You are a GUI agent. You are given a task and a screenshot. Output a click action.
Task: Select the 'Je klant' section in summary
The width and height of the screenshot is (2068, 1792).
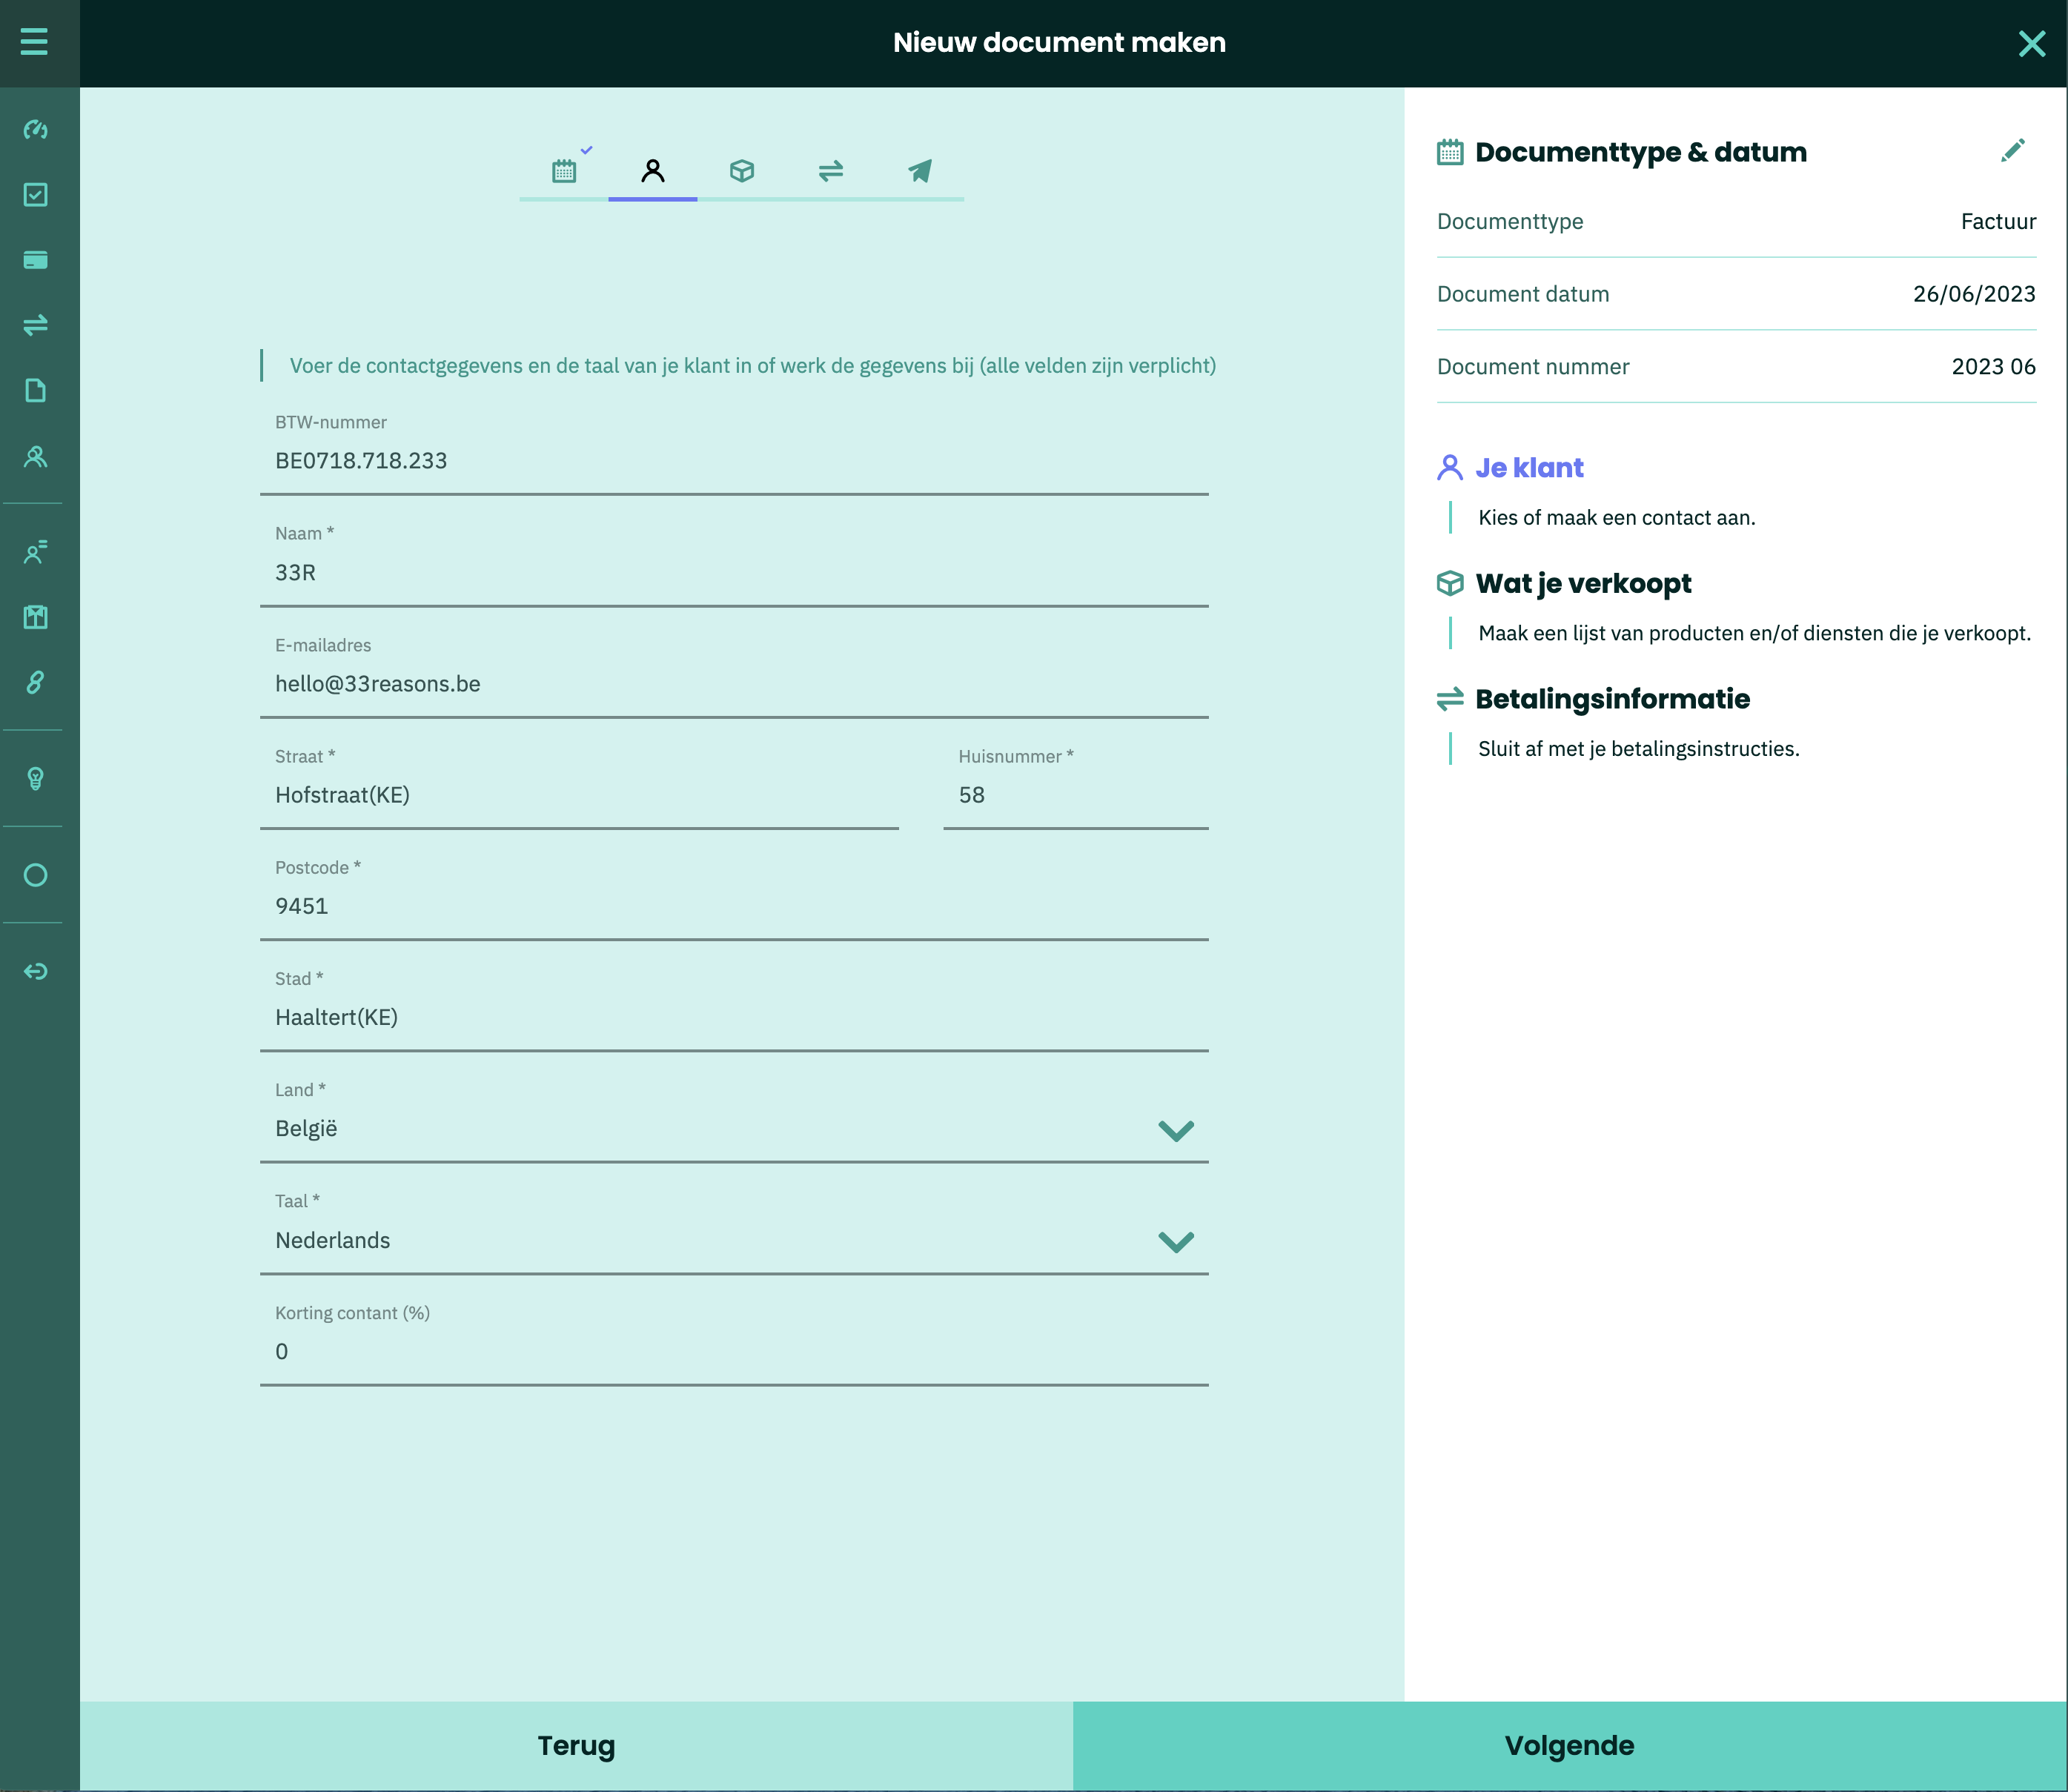tap(1528, 467)
